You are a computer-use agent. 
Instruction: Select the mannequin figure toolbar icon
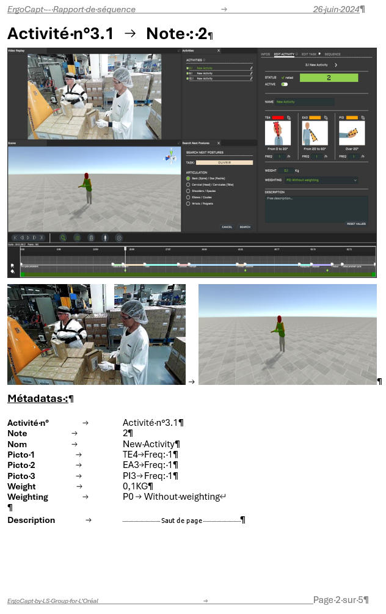[105, 238]
